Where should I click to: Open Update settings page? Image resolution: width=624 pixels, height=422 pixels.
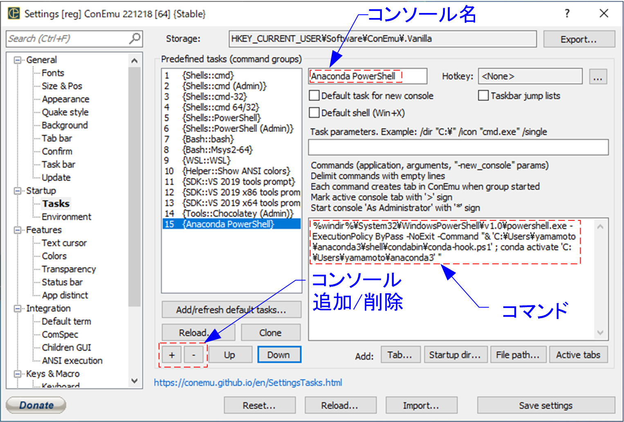coord(56,177)
